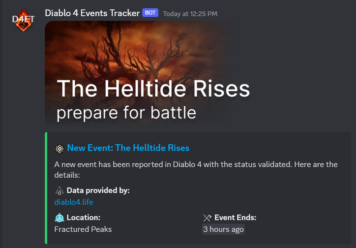Click the Today at 12:25 PM timestamp
356x248 pixels.
[x=190, y=14]
